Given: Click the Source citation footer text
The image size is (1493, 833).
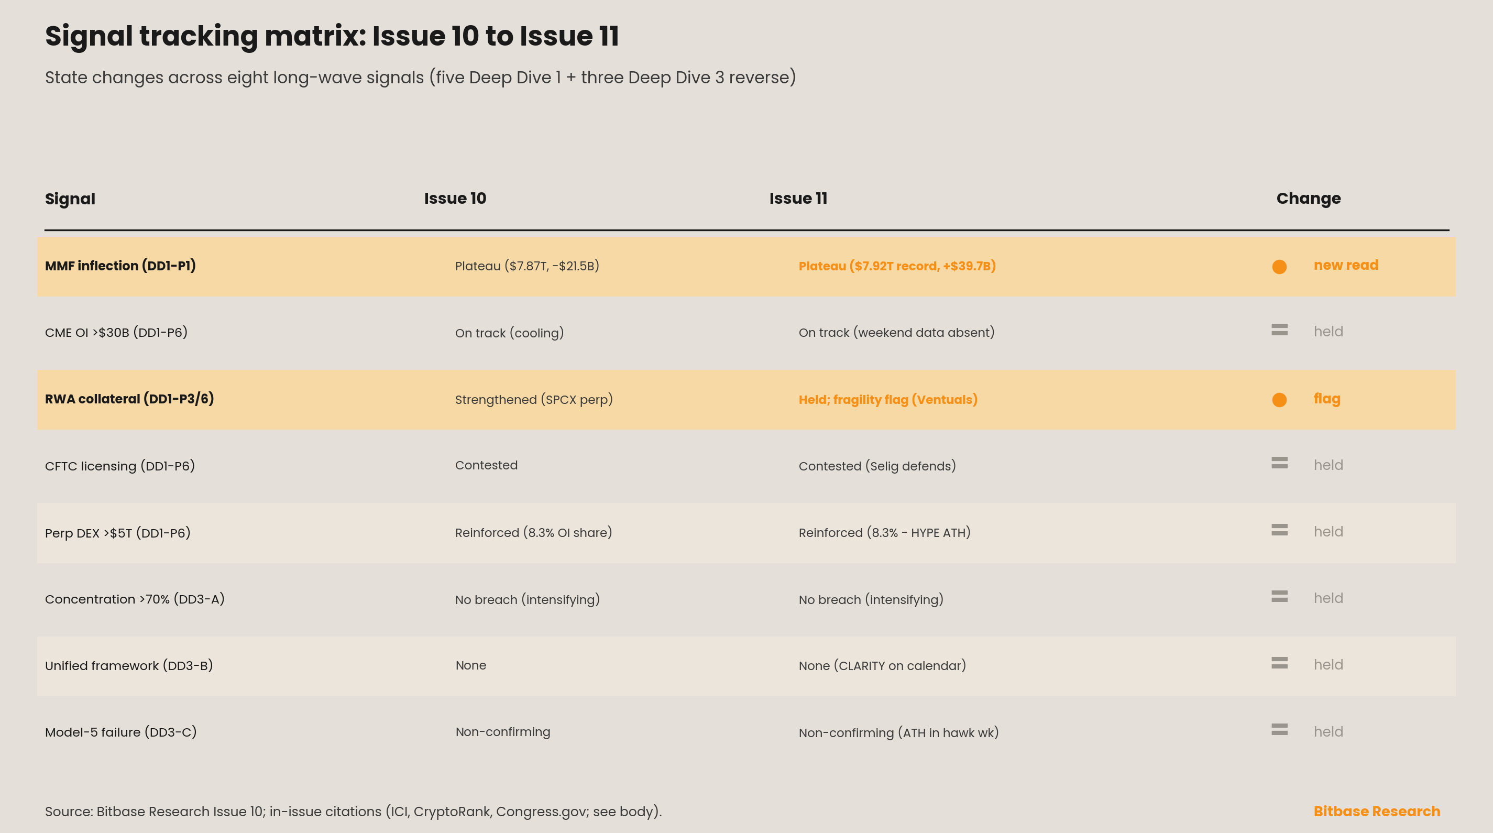Looking at the screenshot, I should click(353, 812).
